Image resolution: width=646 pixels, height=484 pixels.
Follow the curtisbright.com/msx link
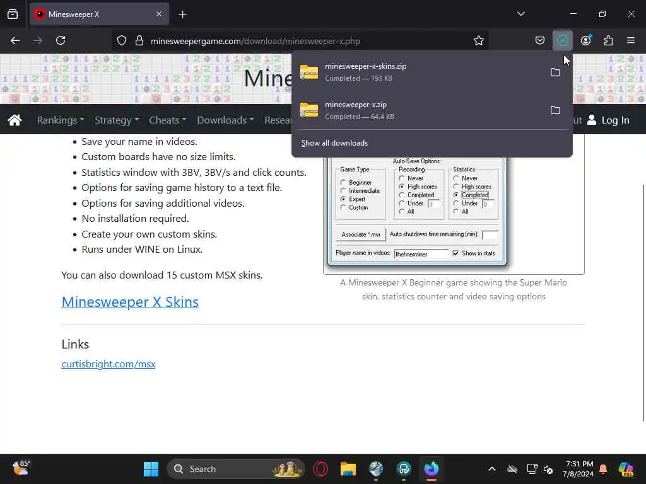109,364
